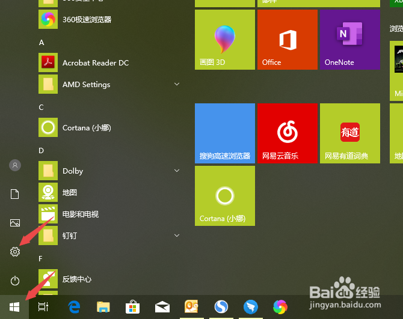The height and width of the screenshot is (319, 403).
Task: Open Settings gear in Start sidebar
Action: (15, 252)
